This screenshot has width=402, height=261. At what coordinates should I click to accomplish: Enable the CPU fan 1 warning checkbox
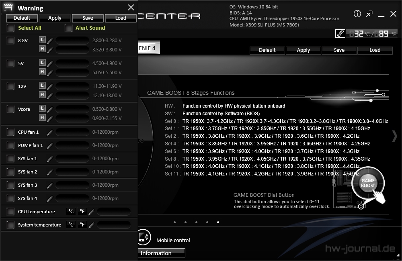pos(10,132)
